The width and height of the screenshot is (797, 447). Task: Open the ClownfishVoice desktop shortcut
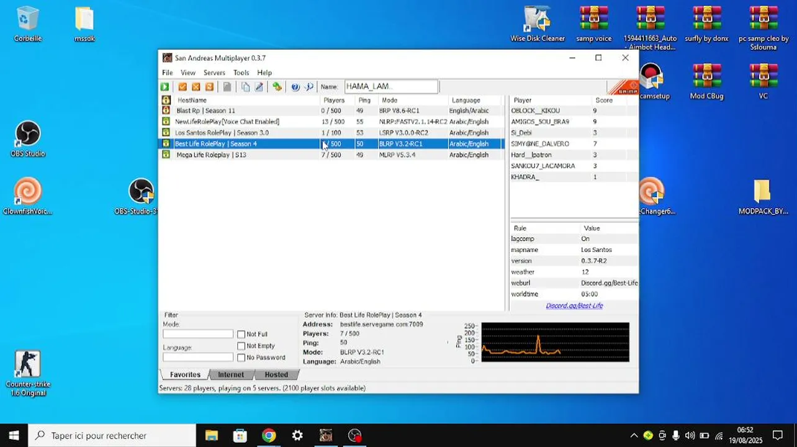(x=27, y=197)
